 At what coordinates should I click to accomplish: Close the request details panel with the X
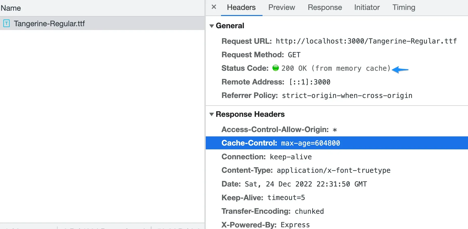(213, 7)
